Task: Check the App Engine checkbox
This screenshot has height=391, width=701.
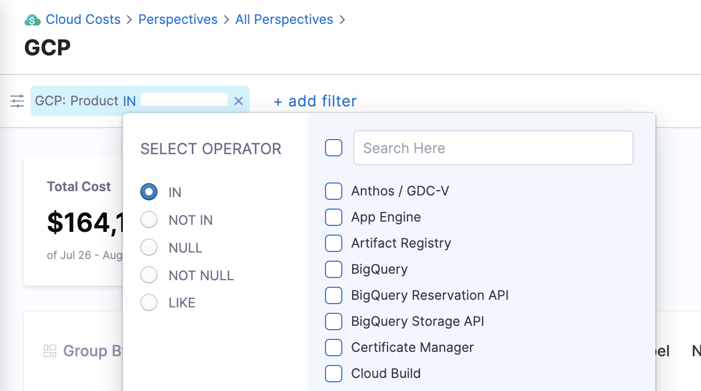Action: [x=334, y=217]
